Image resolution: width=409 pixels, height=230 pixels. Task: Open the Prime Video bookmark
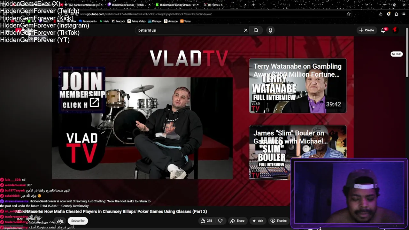tap(136, 21)
